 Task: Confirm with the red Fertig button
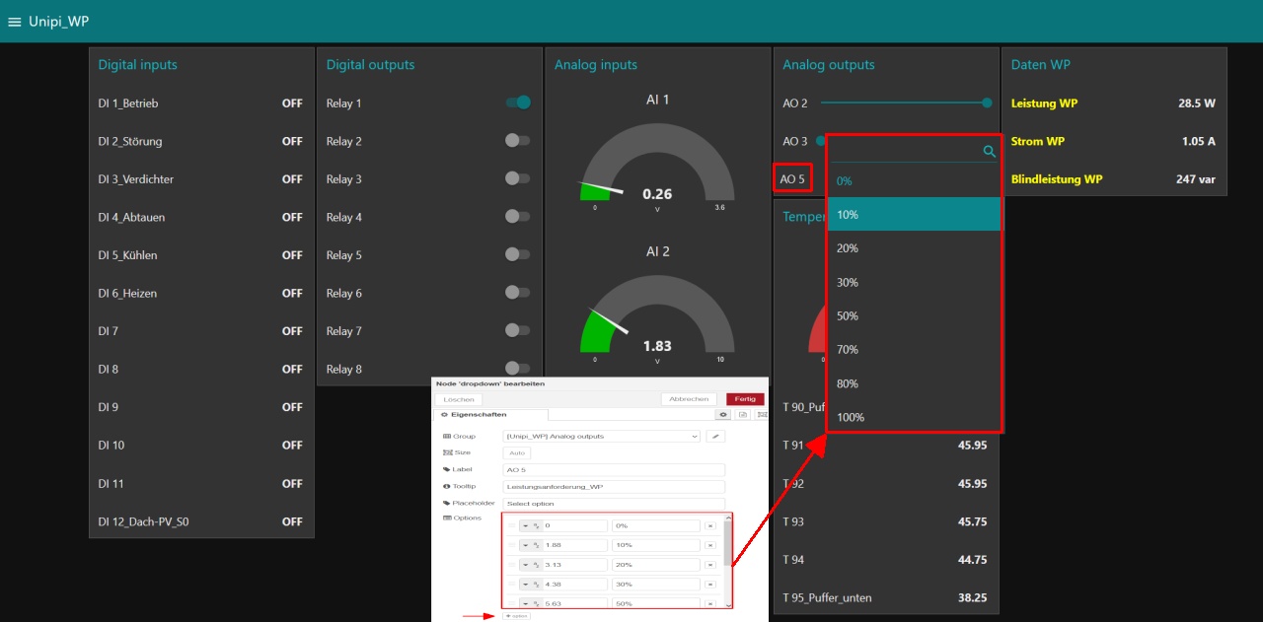pos(745,399)
